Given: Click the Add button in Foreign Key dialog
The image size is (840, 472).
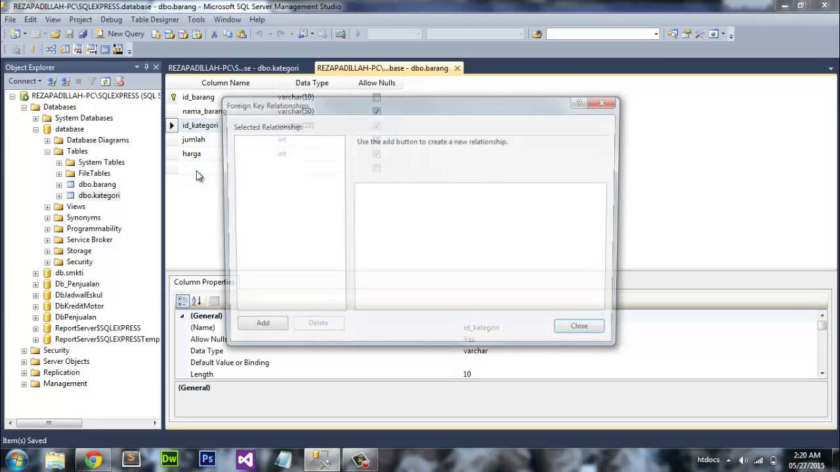Looking at the screenshot, I should pos(262,323).
